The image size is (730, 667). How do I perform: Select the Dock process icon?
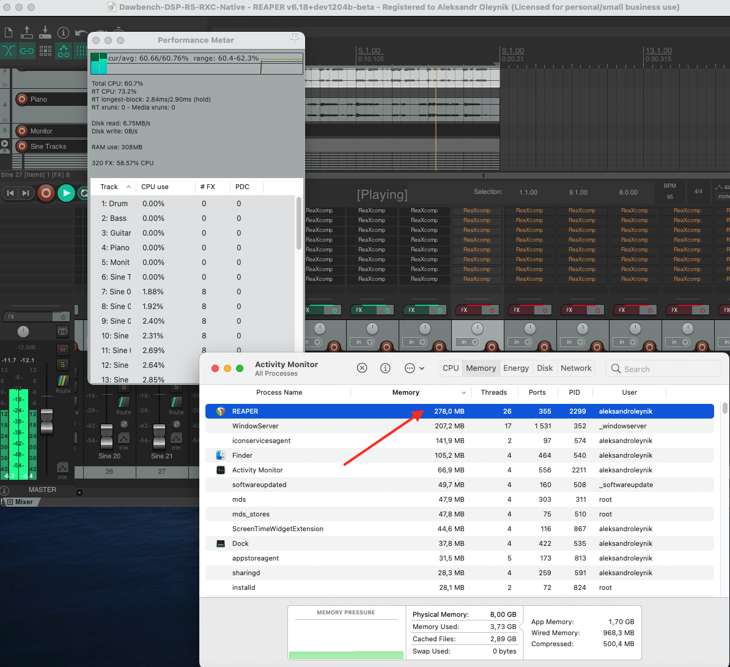(x=221, y=543)
